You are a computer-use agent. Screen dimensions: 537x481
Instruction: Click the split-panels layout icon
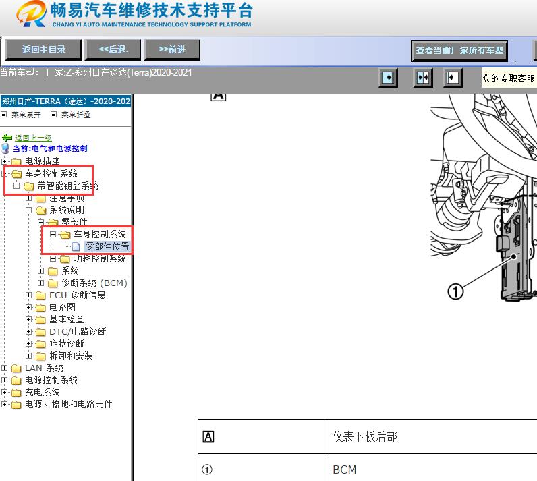(x=423, y=78)
